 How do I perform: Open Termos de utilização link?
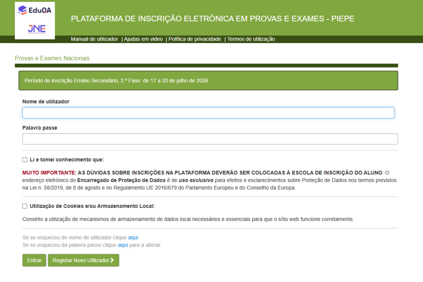tap(251, 39)
